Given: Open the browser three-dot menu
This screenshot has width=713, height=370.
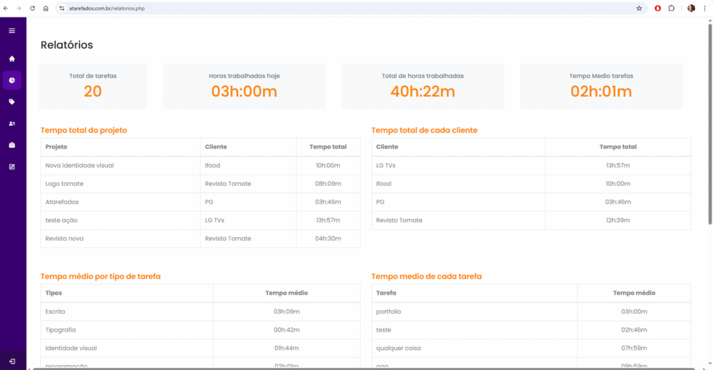Looking at the screenshot, I should point(705,8).
